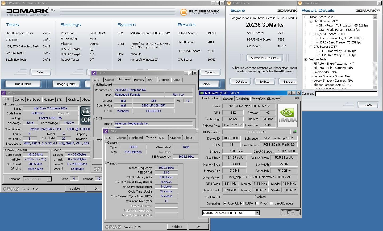Click the DRAM Frequency 1002.3 MHz value

tap(166, 168)
